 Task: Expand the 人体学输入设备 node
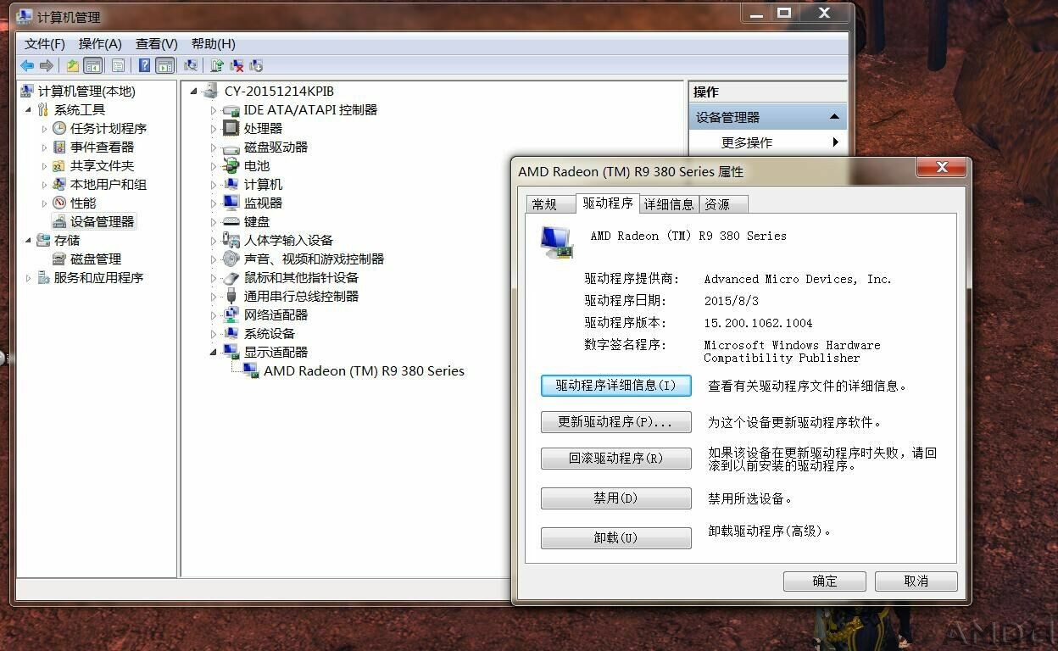coord(214,241)
